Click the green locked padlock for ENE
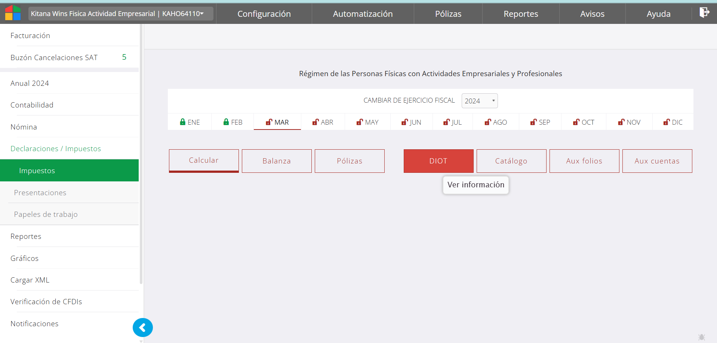Viewport: 717px width, 343px height. pyautogui.click(x=182, y=122)
